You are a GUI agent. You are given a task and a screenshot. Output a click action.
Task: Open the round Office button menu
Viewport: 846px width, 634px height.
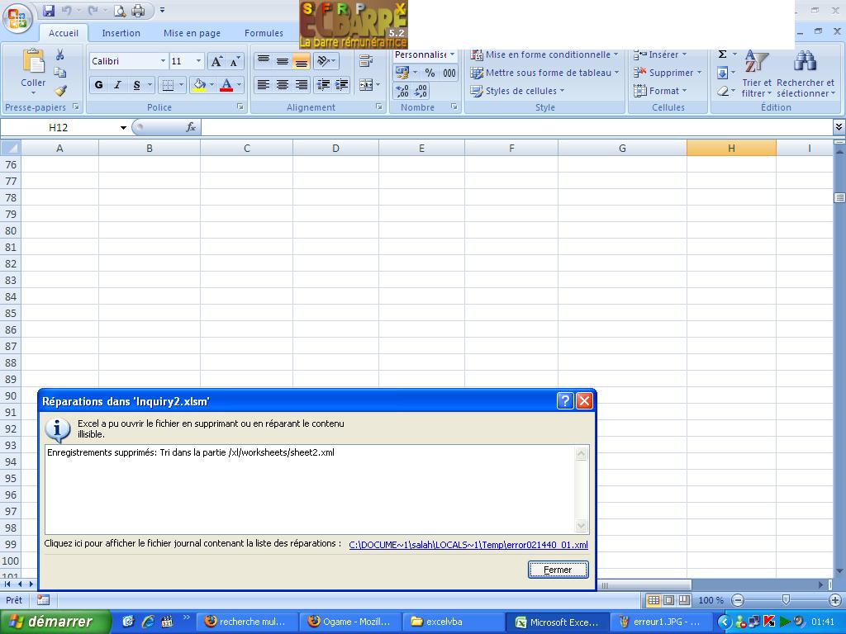point(17,18)
